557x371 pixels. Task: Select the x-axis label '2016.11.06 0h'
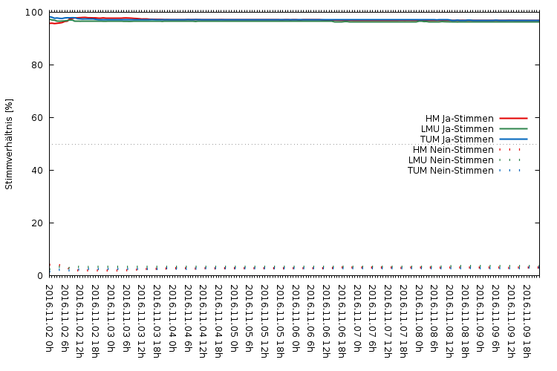click(295, 318)
